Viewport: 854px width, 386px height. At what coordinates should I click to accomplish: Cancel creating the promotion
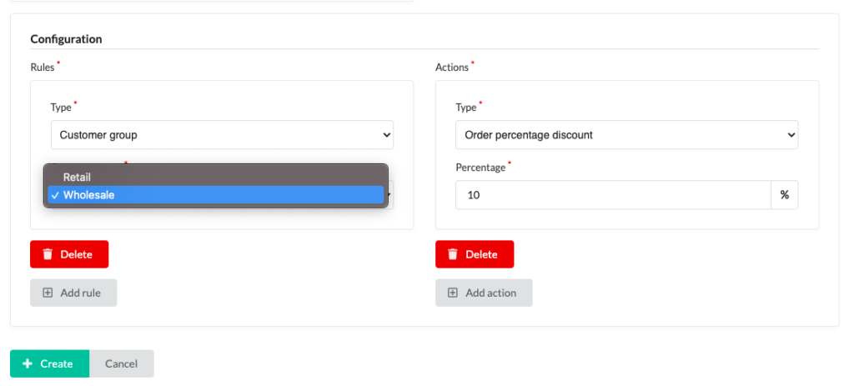point(122,363)
